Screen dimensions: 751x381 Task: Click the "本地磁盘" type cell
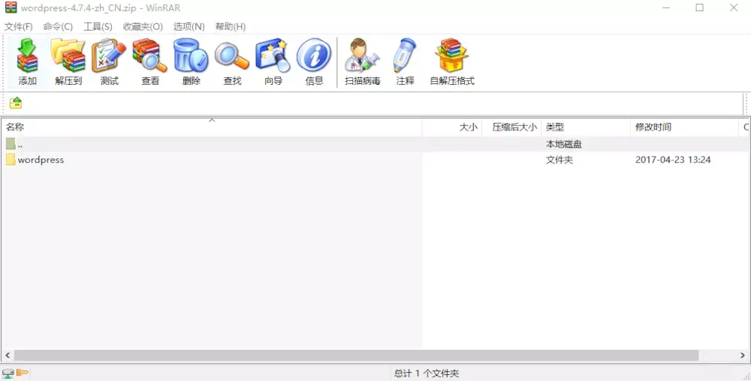564,144
